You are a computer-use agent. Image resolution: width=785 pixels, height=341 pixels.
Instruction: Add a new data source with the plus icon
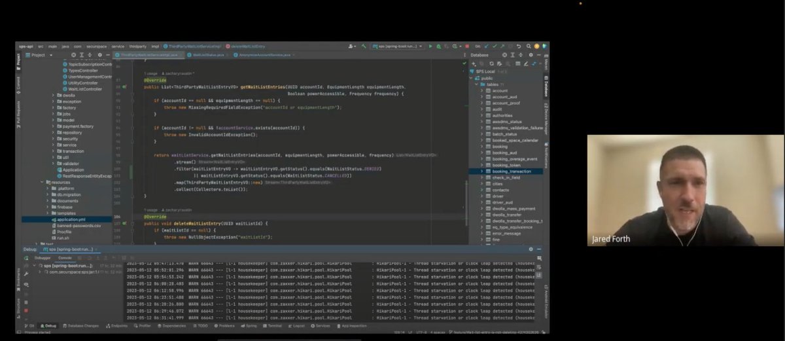pos(474,63)
